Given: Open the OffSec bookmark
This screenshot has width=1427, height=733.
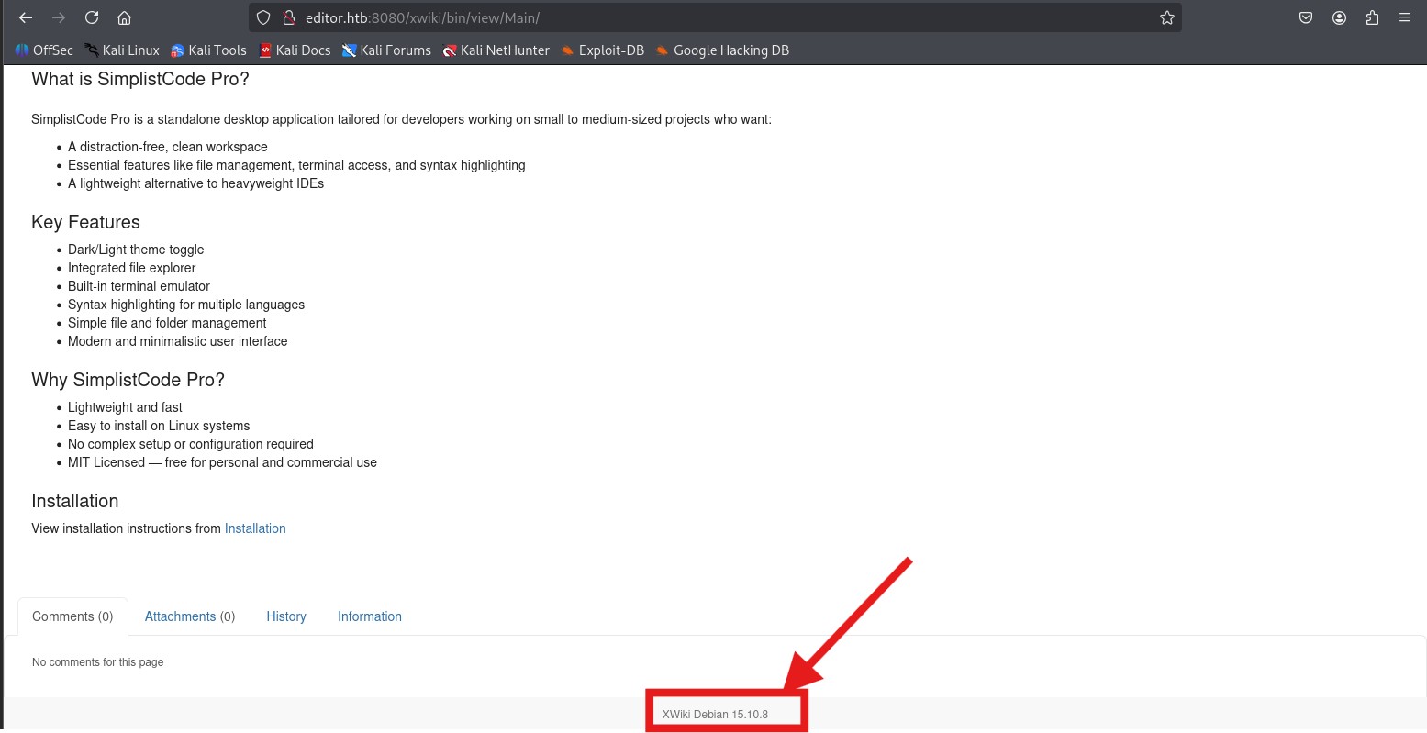Looking at the screenshot, I should click(44, 50).
